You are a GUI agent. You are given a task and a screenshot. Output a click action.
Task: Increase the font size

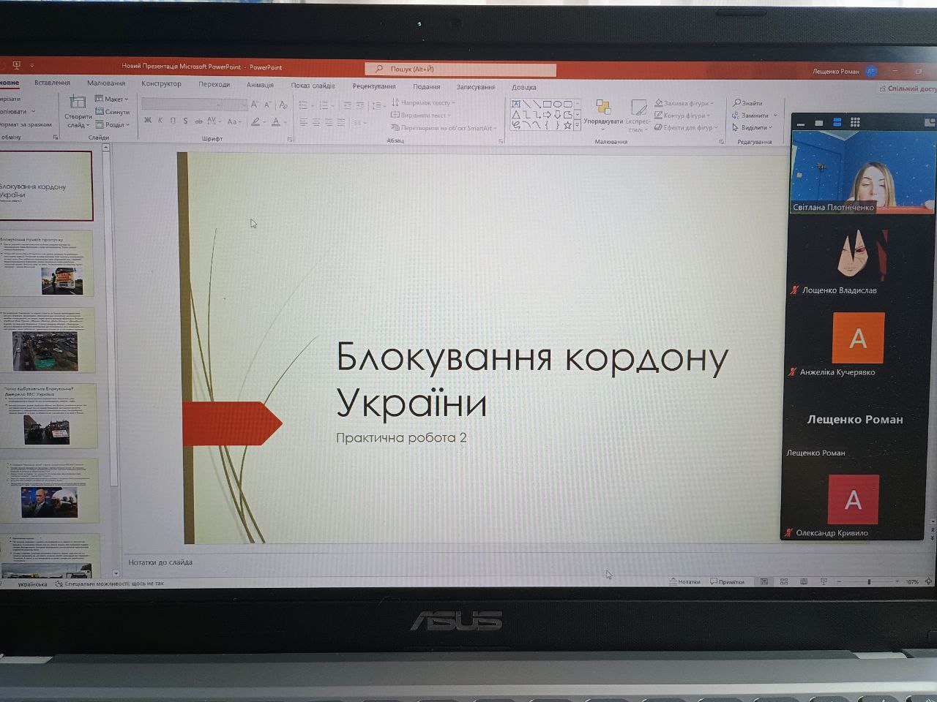coord(255,105)
